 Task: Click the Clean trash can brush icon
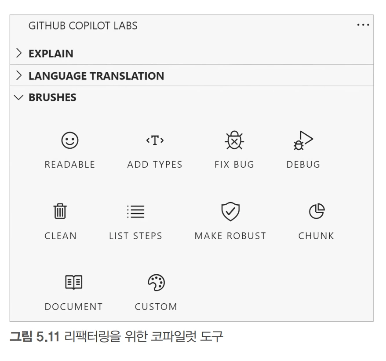pos(60,211)
